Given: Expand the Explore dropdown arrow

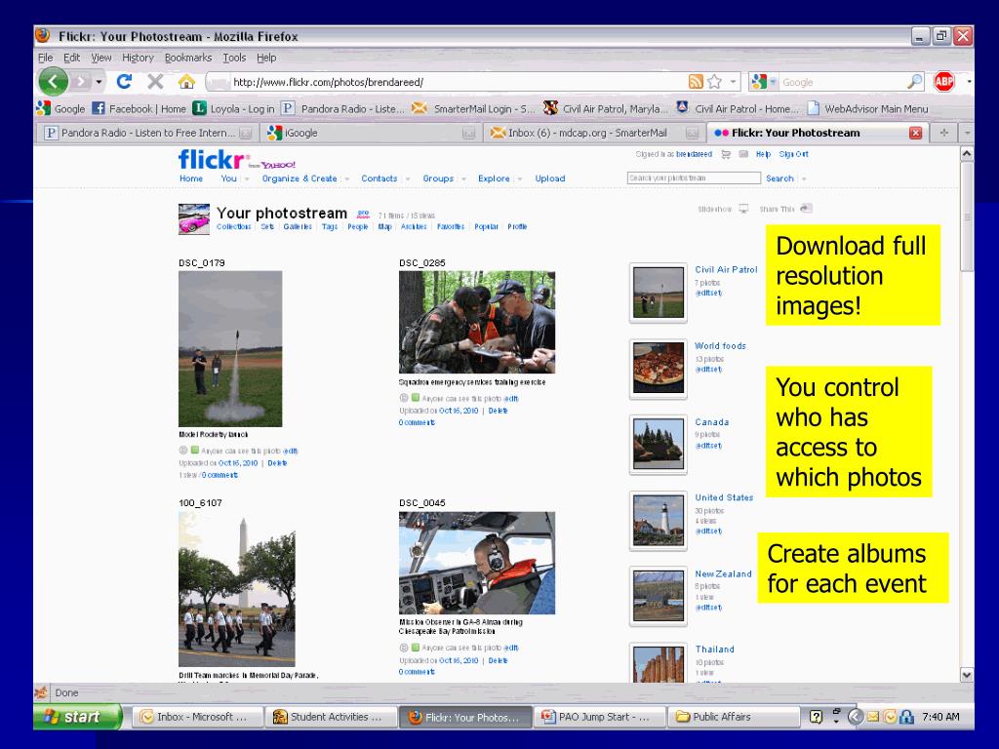Looking at the screenshot, I should pyautogui.click(x=520, y=179).
